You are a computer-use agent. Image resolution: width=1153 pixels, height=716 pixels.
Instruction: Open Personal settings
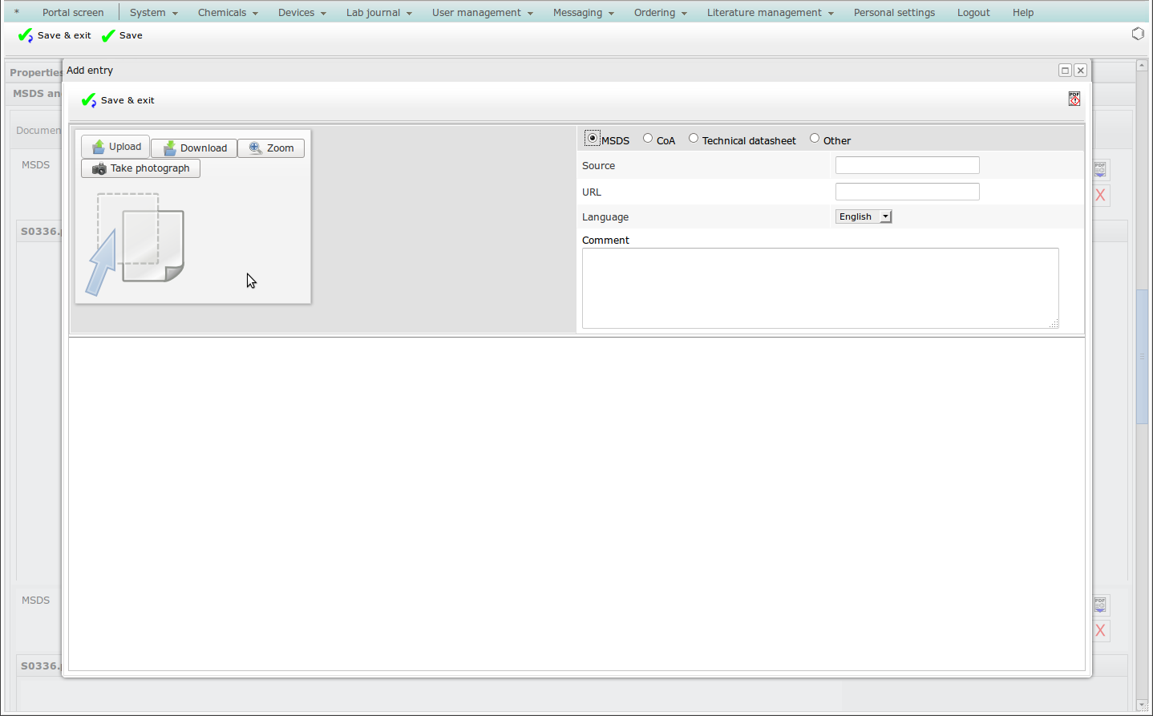pyautogui.click(x=894, y=13)
